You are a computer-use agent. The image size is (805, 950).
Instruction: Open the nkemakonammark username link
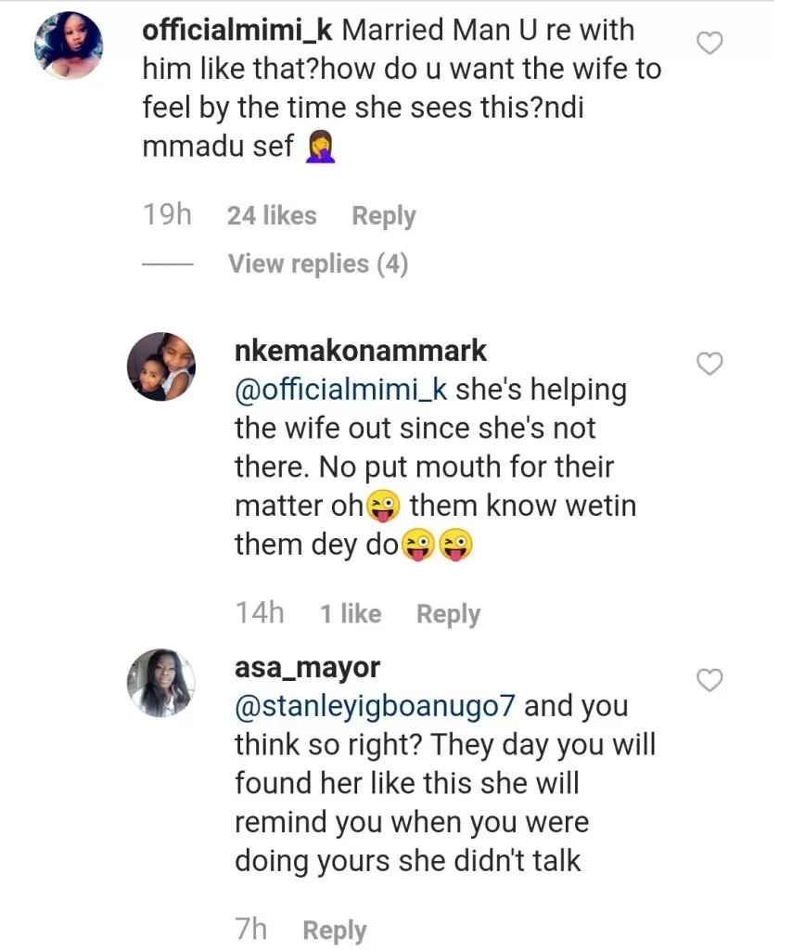[x=360, y=351]
